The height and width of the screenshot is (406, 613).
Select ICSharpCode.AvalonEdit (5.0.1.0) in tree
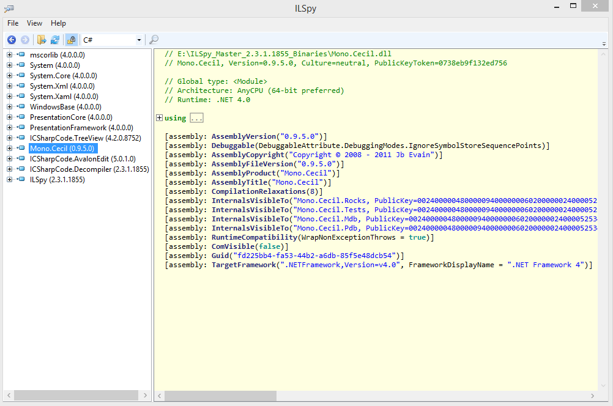(83, 158)
